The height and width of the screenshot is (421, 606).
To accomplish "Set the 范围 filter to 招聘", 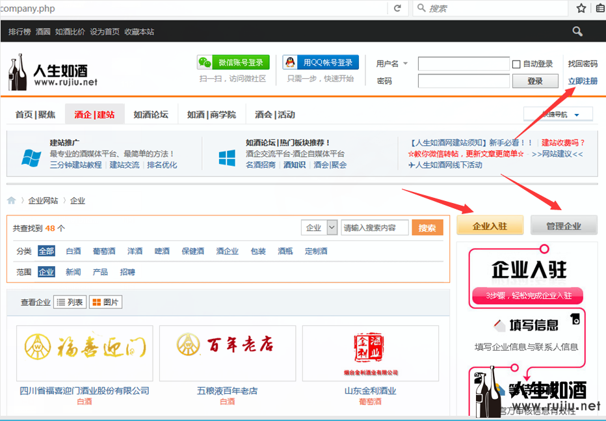I will [127, 272].
